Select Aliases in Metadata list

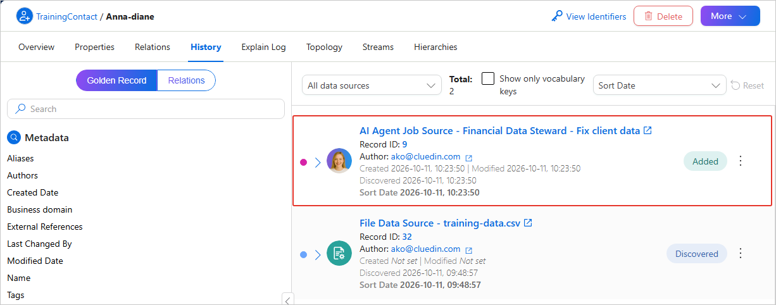[x=20, y=158]
